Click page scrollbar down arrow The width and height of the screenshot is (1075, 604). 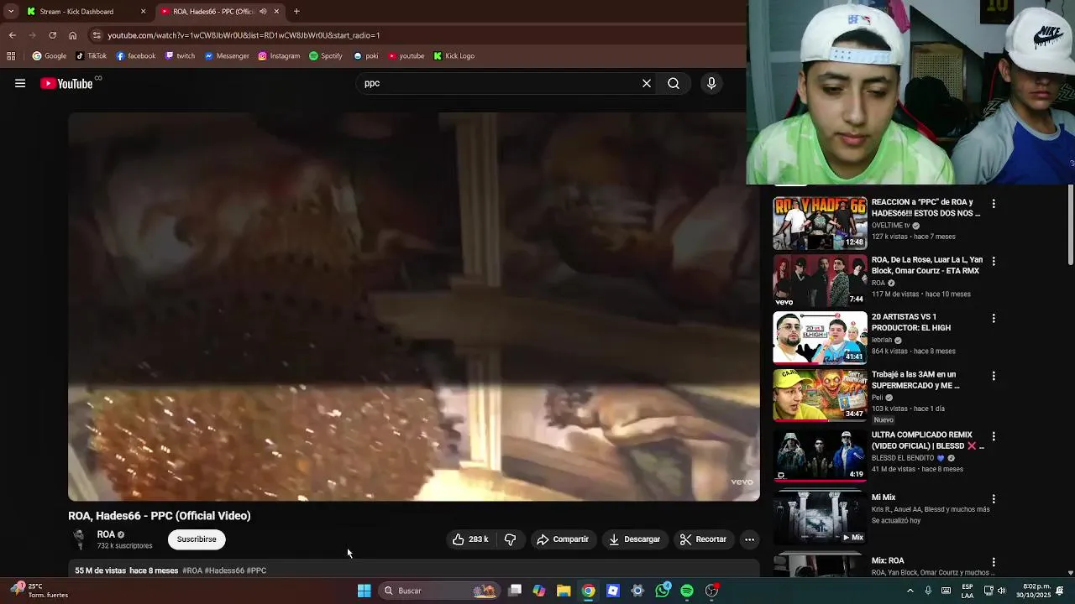(x=1070, y=573)
